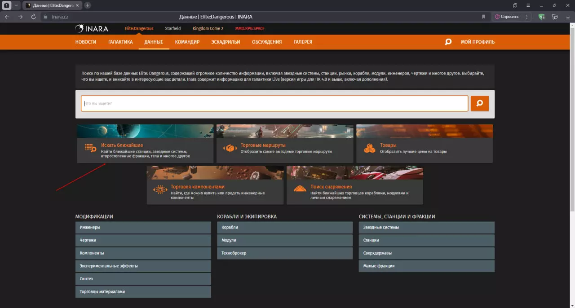Click the 'Поиск снаряжения' outfitting icon
This screenshot has width=575, height=308.
[x=300, y=189]
